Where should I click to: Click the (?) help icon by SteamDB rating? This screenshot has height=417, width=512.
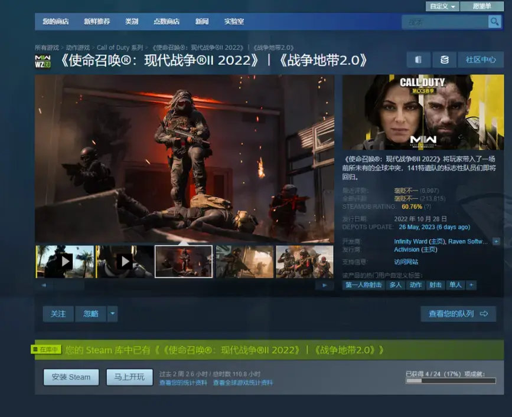click(428, 206)
